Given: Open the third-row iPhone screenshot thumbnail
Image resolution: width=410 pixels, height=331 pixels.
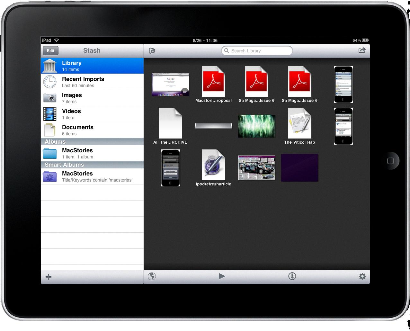Looking at the screenshot, I should pos(170,168).
